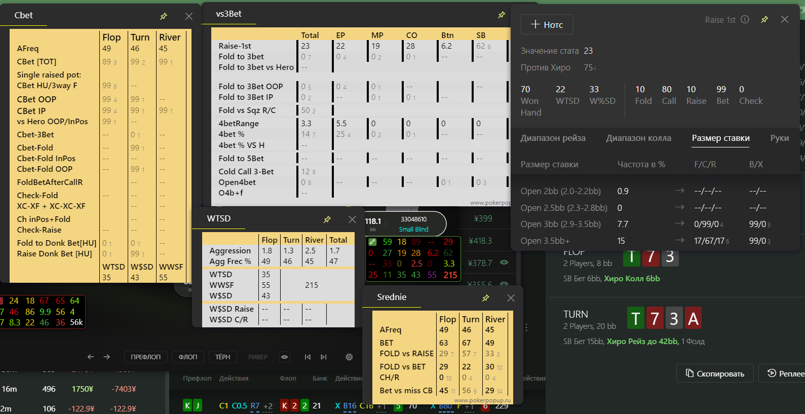805x414 pixels.
Task: Toggle eye icon next to ¥378.7
Action: (504, 262)
